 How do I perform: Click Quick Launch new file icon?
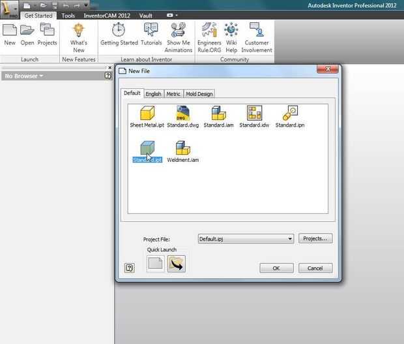pos(155,264)
